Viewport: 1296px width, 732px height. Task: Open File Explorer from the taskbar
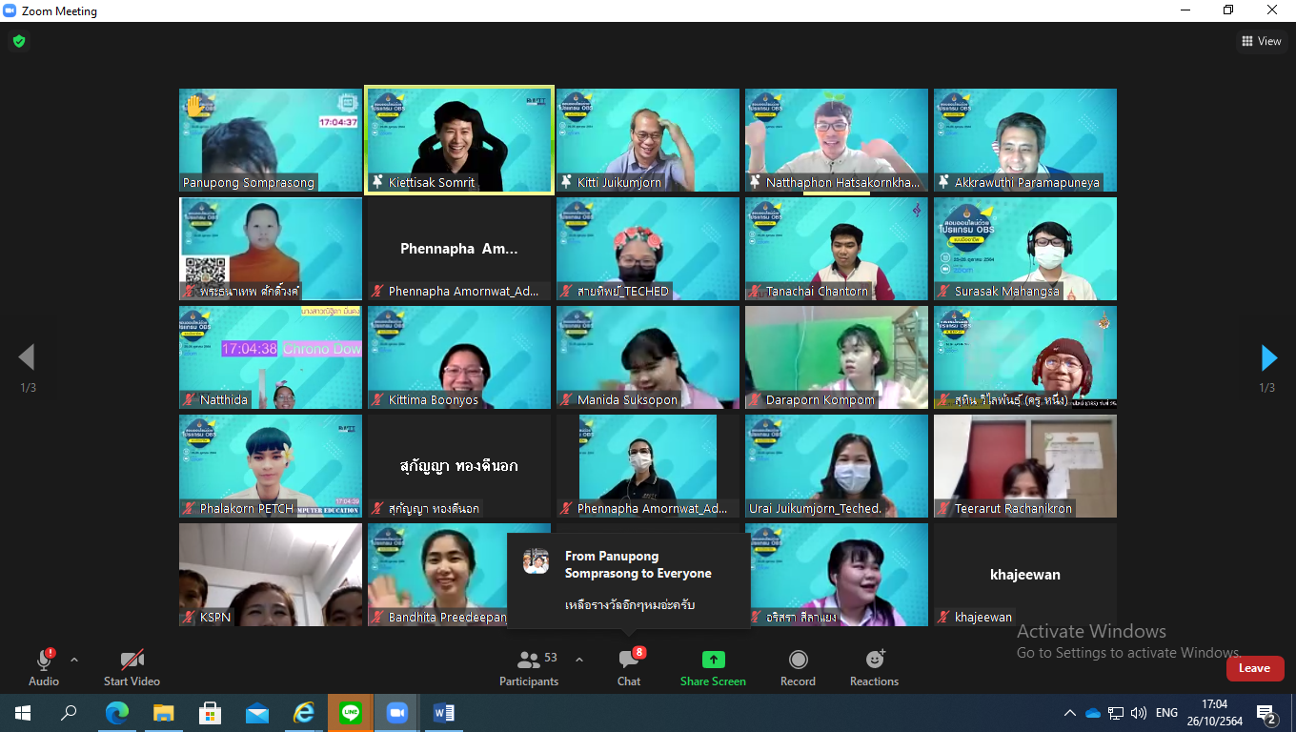163,713
